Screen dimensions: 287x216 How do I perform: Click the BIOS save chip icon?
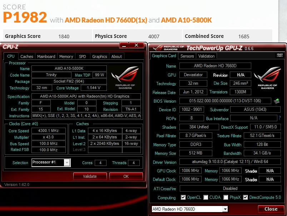(x=277, y=101)
